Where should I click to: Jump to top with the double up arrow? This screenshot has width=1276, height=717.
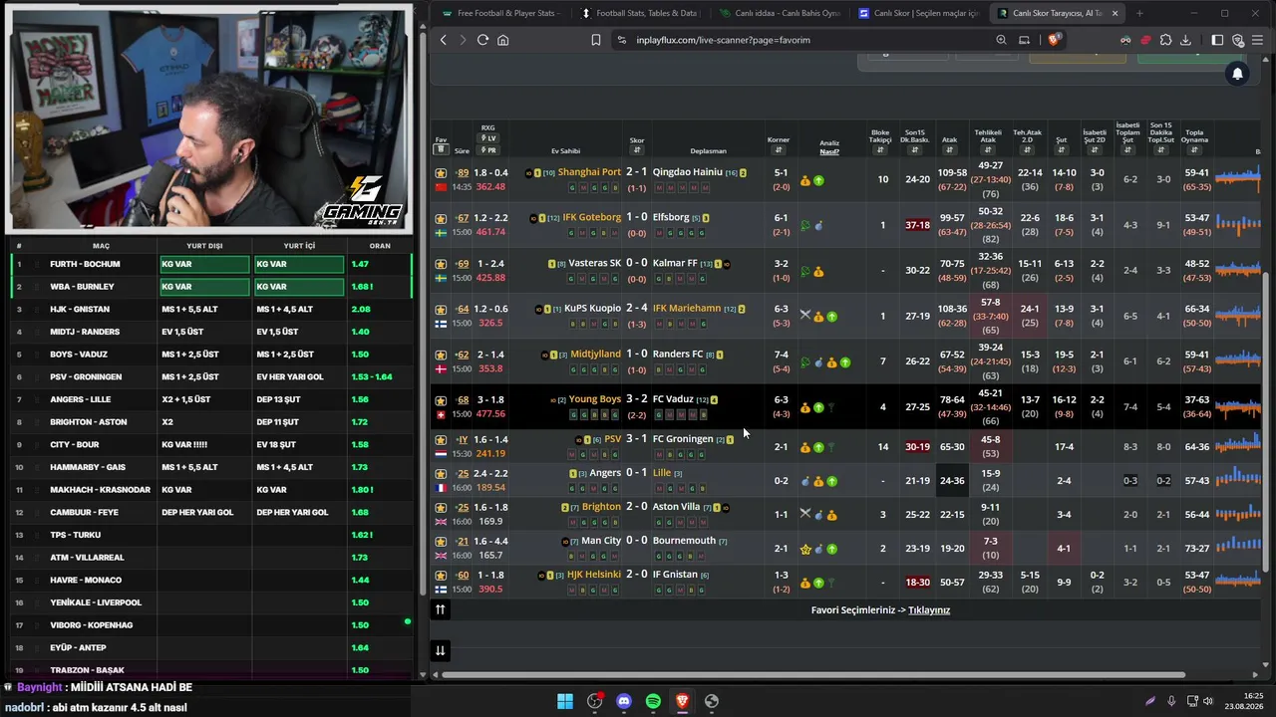[440, 609]
